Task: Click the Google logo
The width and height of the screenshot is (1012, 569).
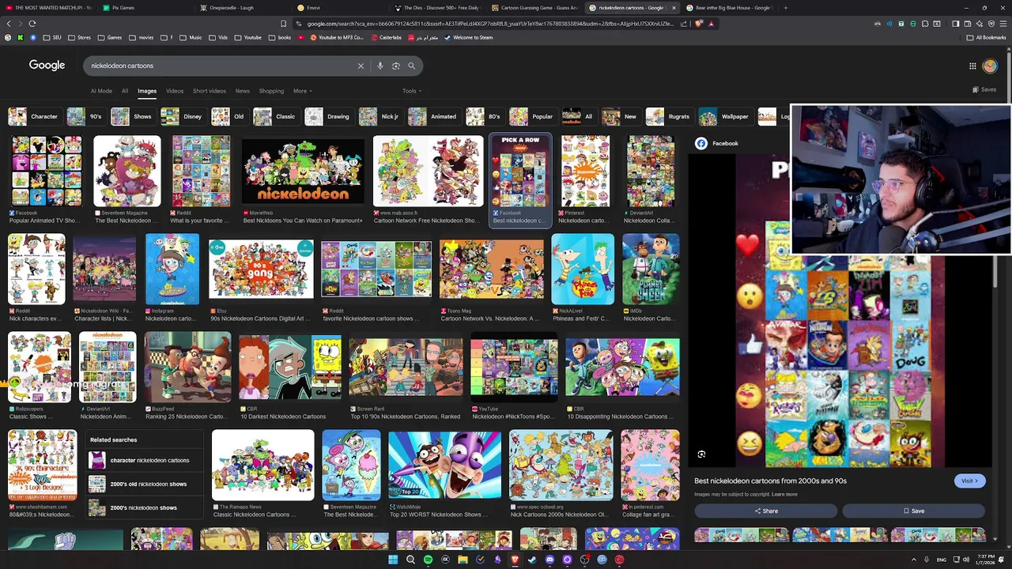Action: pos(47,65)
